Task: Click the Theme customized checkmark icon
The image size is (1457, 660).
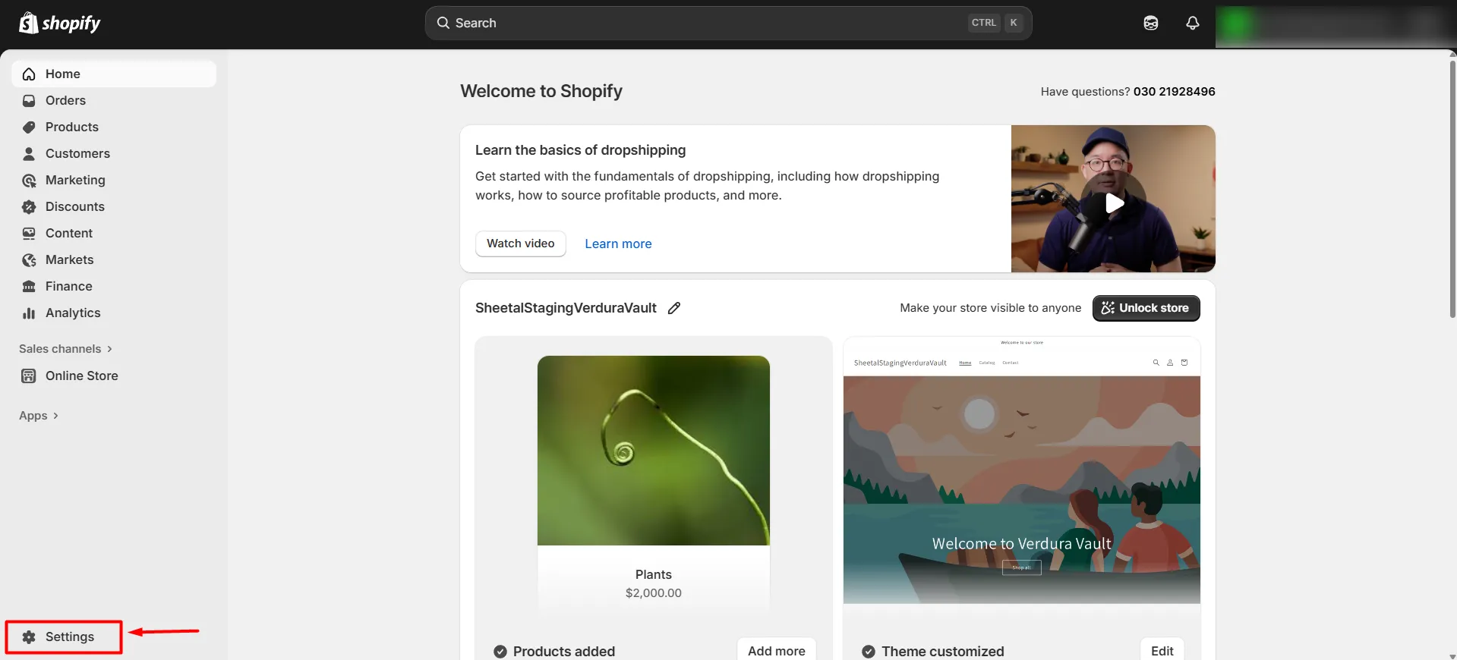Action: (869, 651)
